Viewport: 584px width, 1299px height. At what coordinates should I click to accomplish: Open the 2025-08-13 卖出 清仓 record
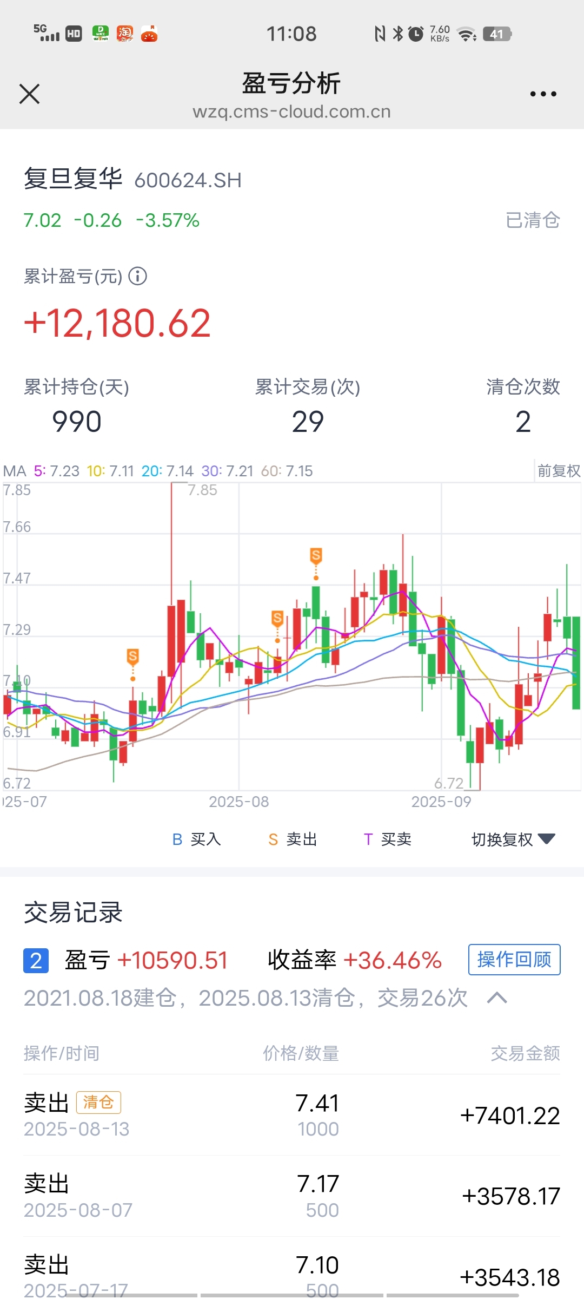point(292,1116)
